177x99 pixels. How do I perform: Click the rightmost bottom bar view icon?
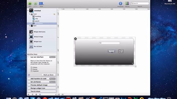pyautogui.click(x=63, y=95)
